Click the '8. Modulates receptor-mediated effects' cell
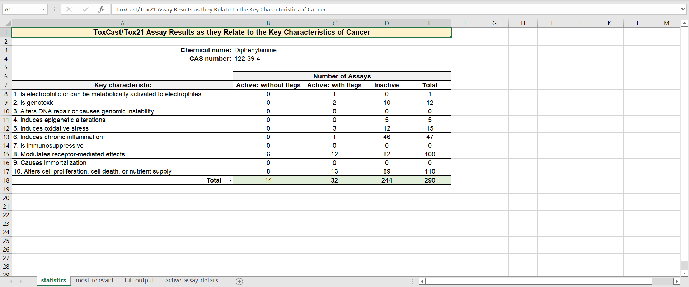This screenshot has width=689, height=287. (122, 154)
